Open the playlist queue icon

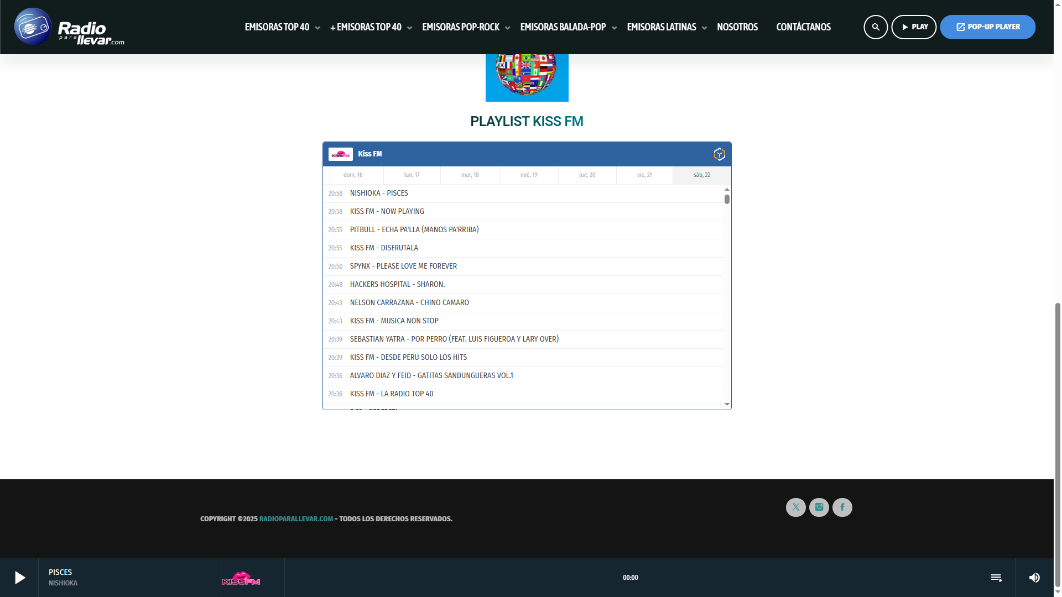click(x=996, y=578)
